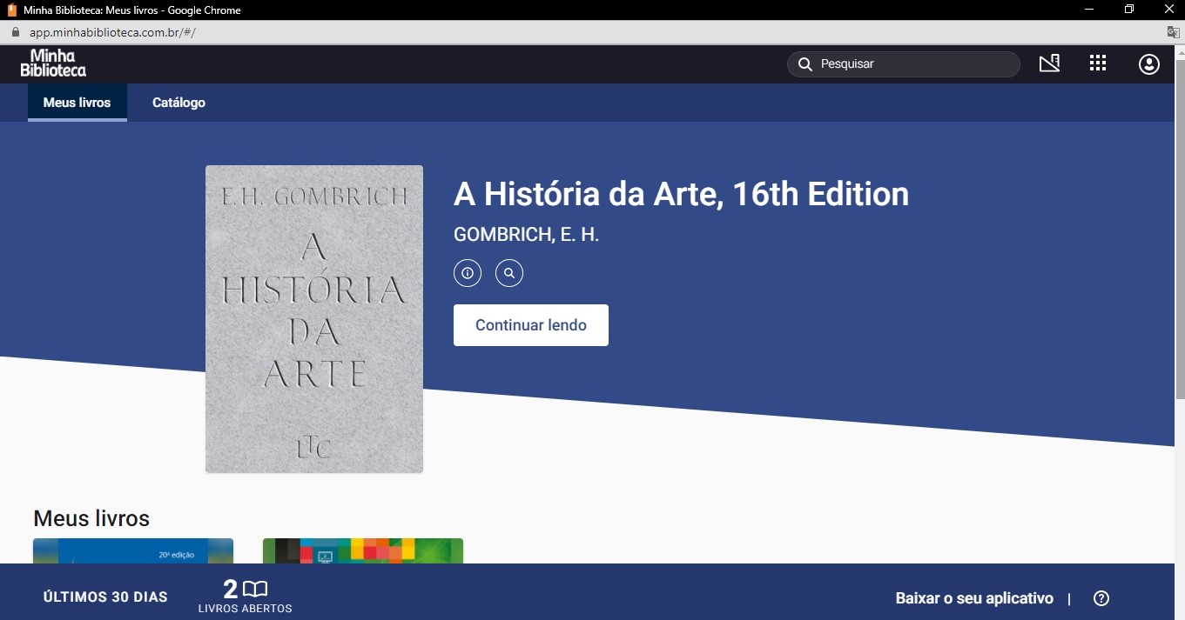Click the site lock icon in address bar

15,32
